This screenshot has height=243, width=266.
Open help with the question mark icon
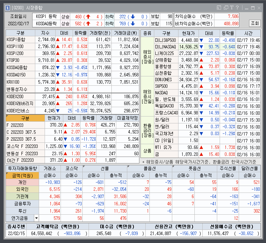237,8
